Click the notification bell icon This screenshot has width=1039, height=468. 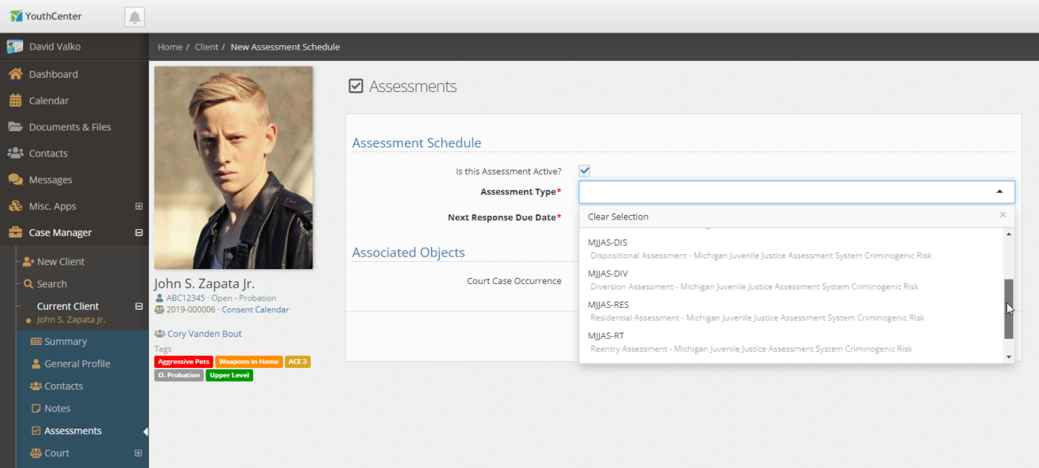134,17
